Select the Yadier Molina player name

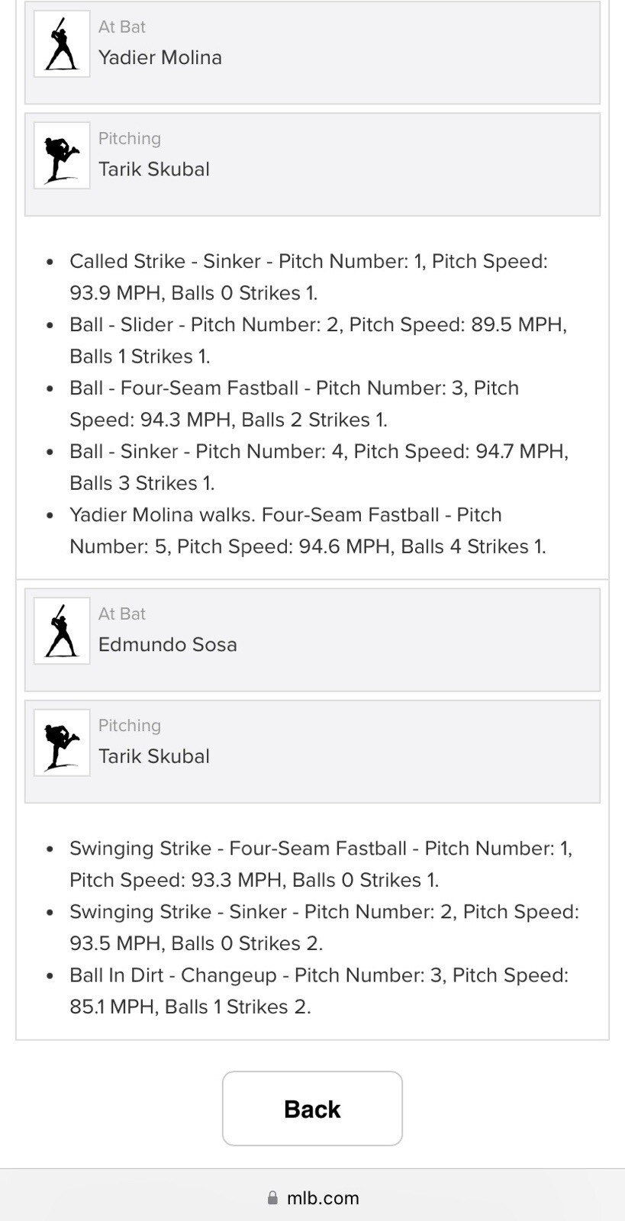tap(160, 57)
